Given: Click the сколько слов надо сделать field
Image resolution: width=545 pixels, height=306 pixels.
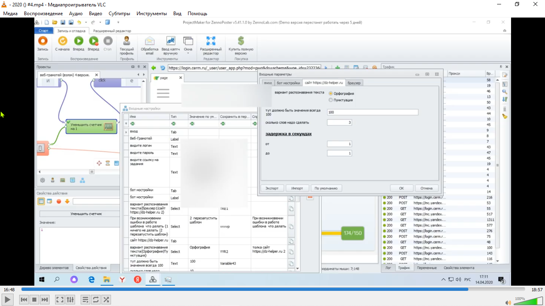Looking at the screenshot, I should coord(339,122).
